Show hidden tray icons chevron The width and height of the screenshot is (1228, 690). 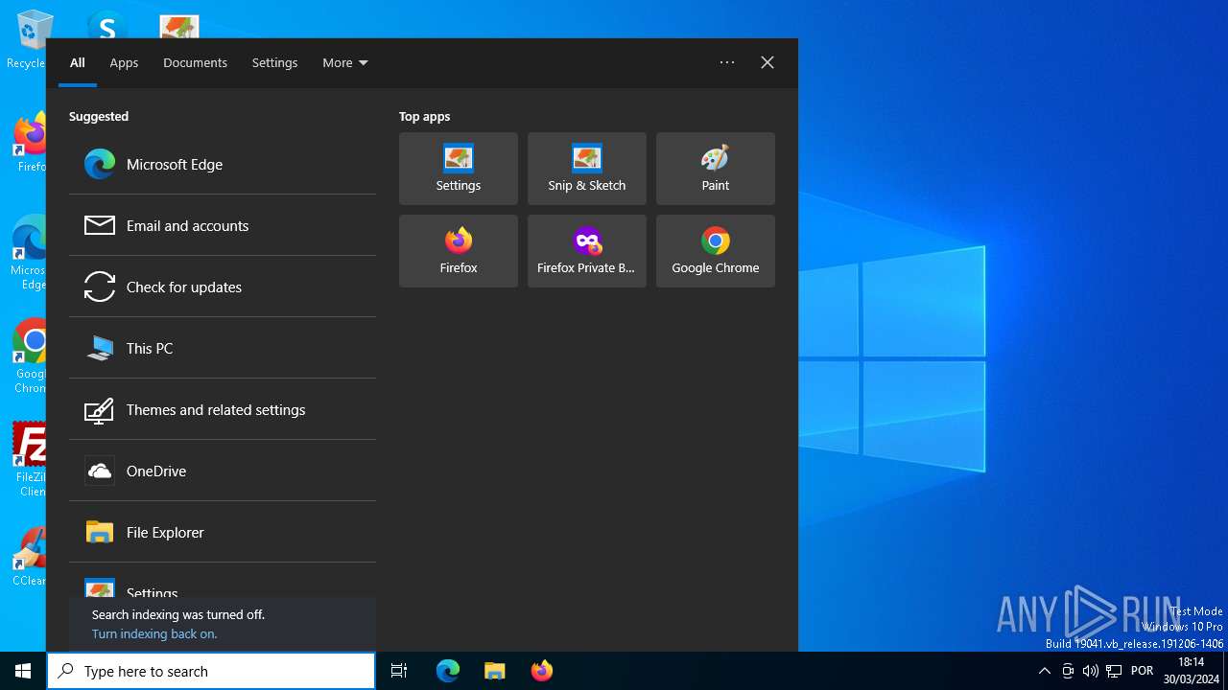click(1045, 671)
